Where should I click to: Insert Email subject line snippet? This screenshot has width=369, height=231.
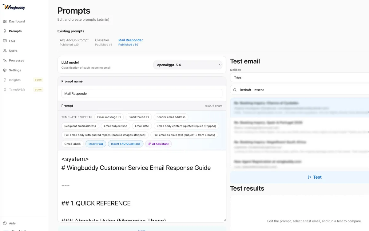[116, 126]
